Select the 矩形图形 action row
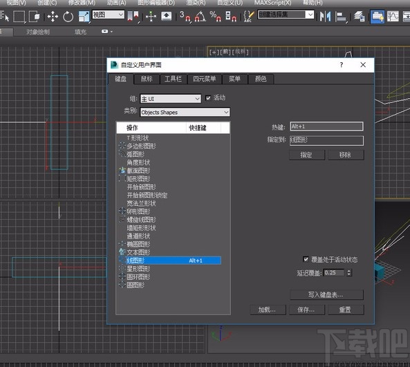The image size is (410, 367). click(x=169, y=179)
